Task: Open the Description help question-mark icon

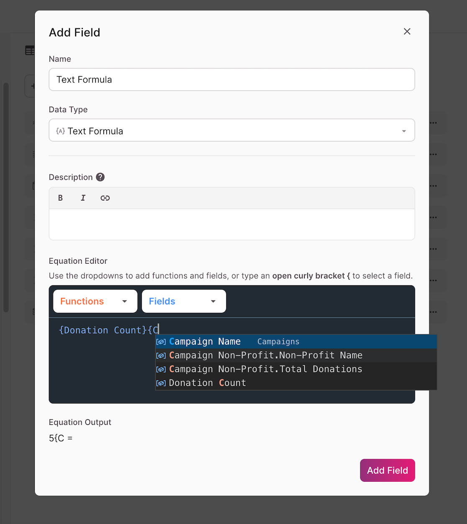Action: point(100,177)
